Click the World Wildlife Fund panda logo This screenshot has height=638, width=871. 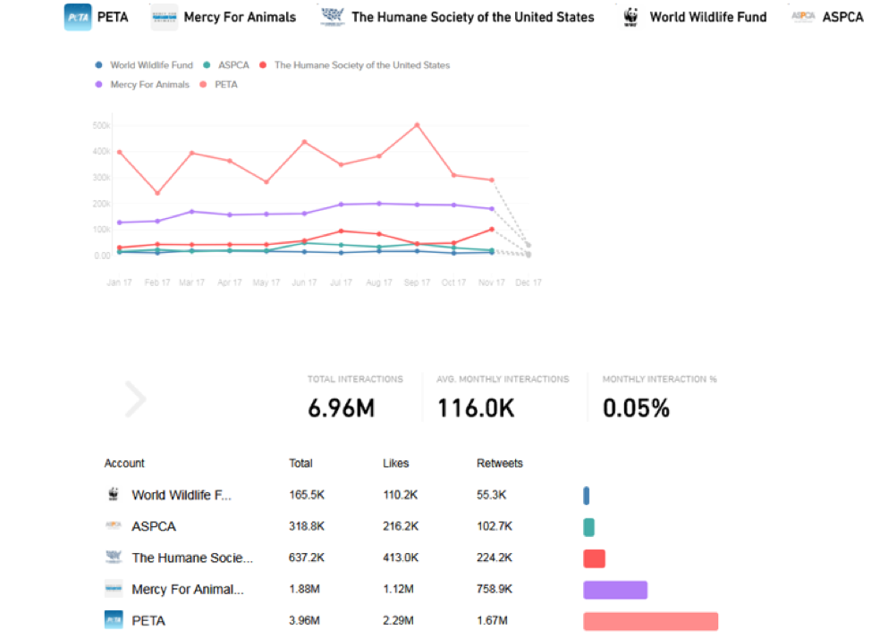pos(631,17)
